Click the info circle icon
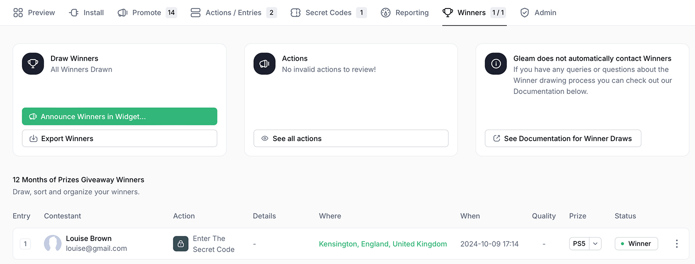This screenshot has width=695, height=264. (x=496, y=64)
